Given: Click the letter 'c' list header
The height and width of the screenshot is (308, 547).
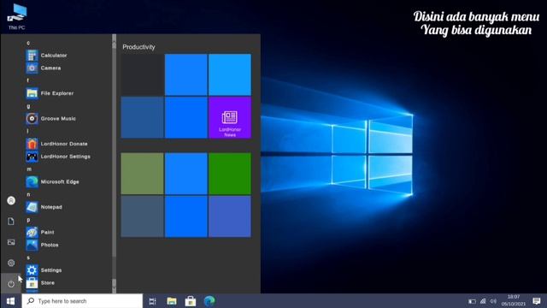Looking at the screenshot, I should 28,43.
